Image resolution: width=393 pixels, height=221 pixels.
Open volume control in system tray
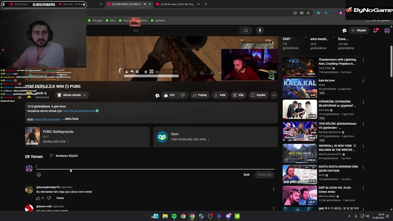(x=368, y=216)
